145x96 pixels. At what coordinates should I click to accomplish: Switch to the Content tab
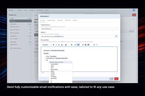click(x=42, y=20)
